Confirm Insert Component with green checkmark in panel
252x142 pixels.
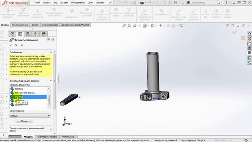(x=11, y=45)
